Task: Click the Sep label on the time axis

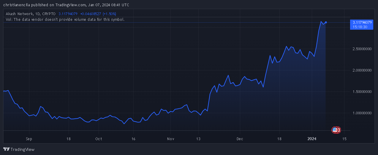Action: 29,139
